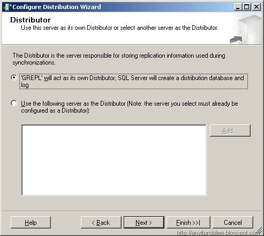Viewport: 264px width, 236px height.
Task: Go to the previous page with Back
Action: click(101, 223)
